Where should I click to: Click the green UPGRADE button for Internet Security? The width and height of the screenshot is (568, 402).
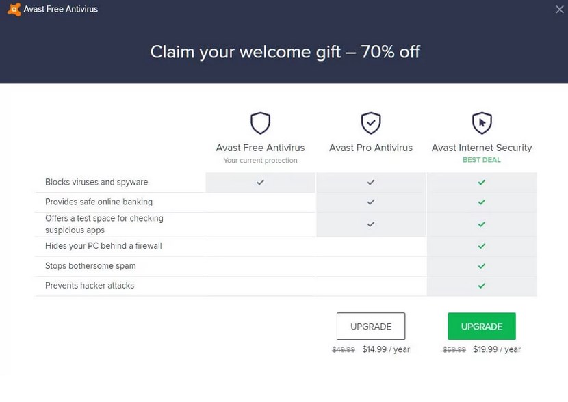click(x=482, y=326)
